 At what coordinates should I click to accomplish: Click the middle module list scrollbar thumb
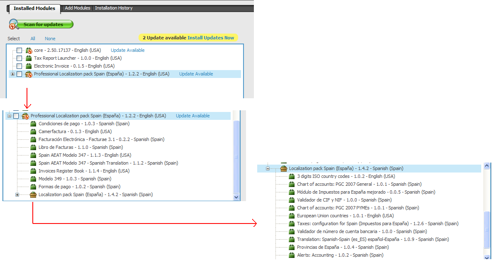click(x=236, y=157)
